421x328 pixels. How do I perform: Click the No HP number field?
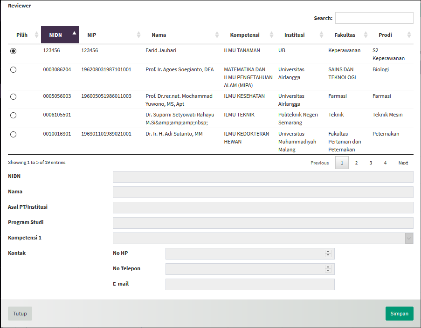(x=250, y=253)
